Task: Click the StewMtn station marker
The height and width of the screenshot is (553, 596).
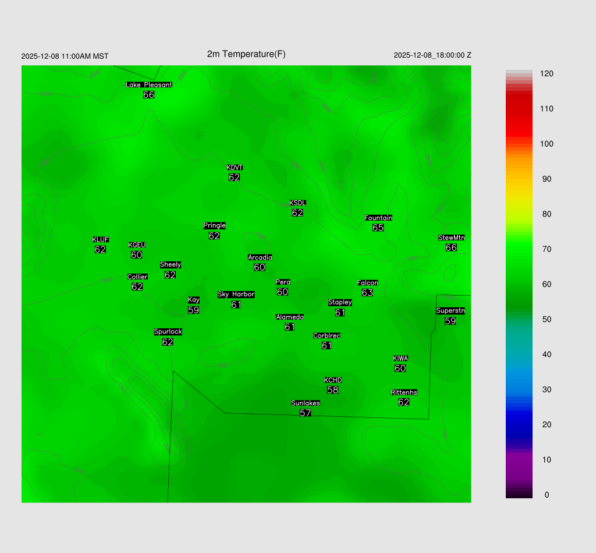Action: pos(451,247)
